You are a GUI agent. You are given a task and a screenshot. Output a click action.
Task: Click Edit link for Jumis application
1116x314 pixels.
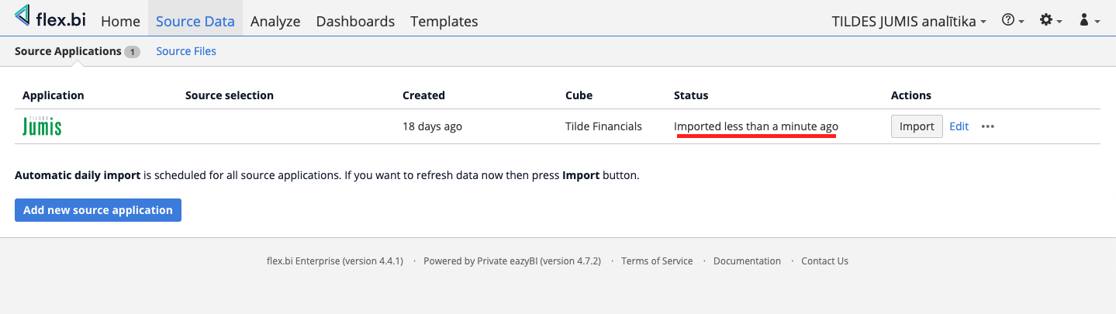tap(959, 126)
